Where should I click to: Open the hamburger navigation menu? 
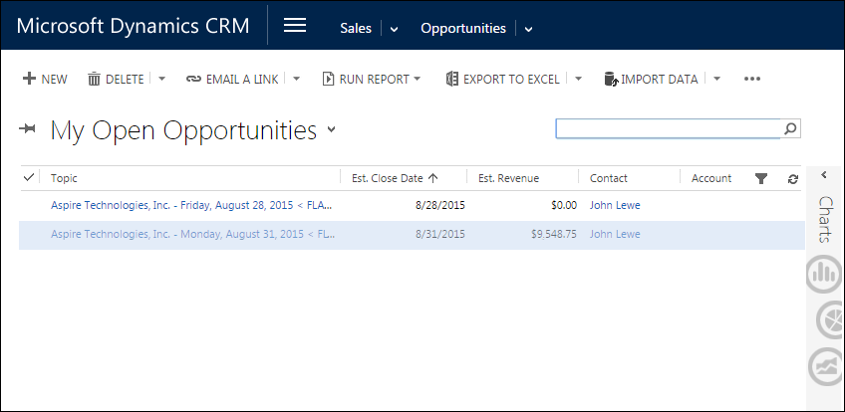click(295, 26)
